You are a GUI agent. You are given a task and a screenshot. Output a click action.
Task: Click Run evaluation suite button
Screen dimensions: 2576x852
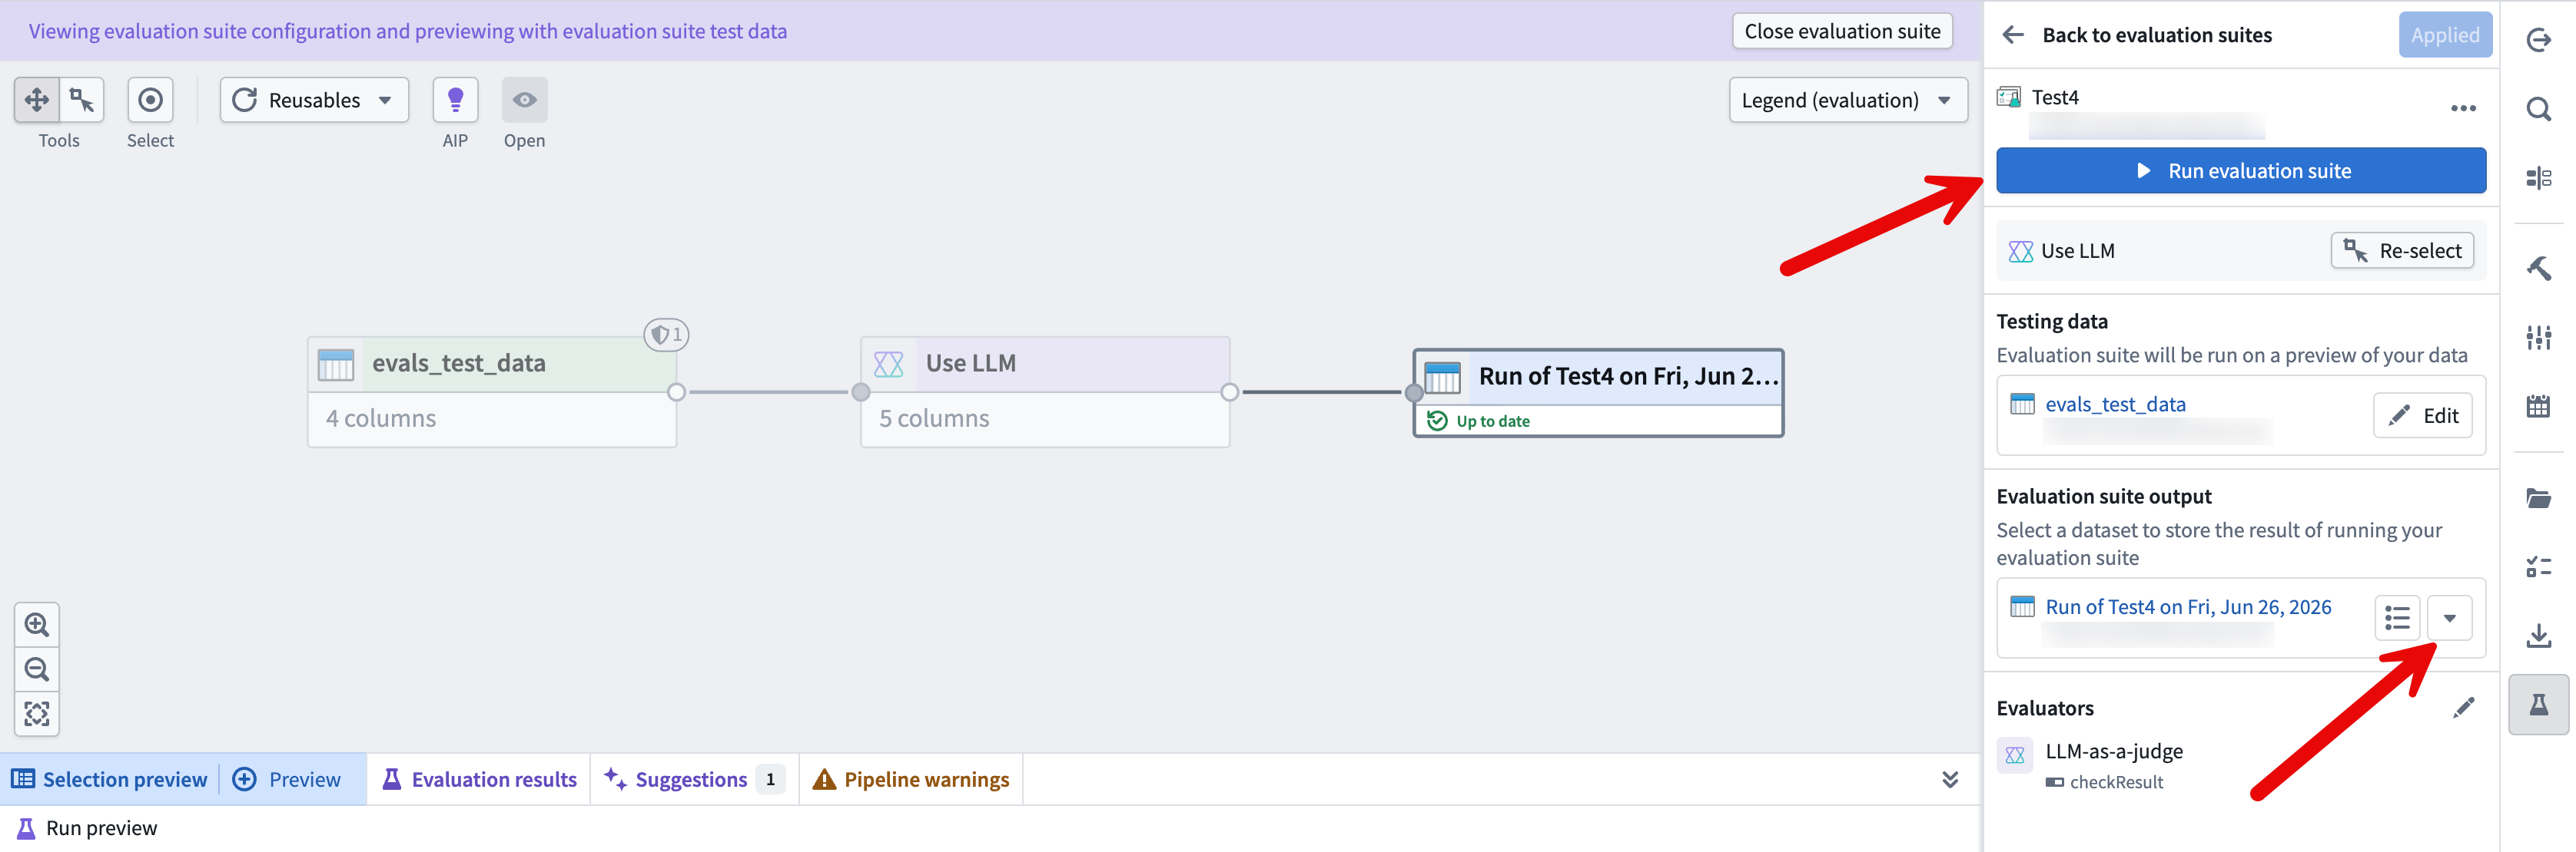[2240, 171]
